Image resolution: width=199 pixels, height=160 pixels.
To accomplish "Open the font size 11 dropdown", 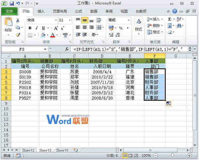I will point(70,20).
